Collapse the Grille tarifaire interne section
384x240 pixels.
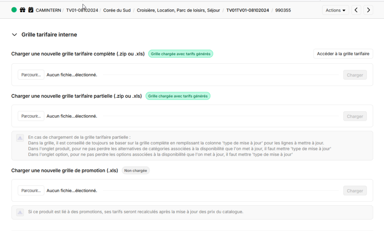point(15,34)
